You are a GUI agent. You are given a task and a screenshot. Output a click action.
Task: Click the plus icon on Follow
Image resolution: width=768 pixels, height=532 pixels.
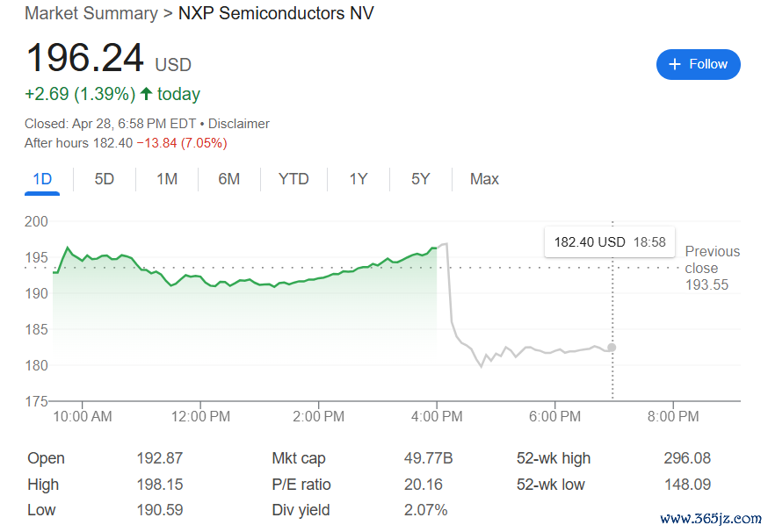(675, 64)
